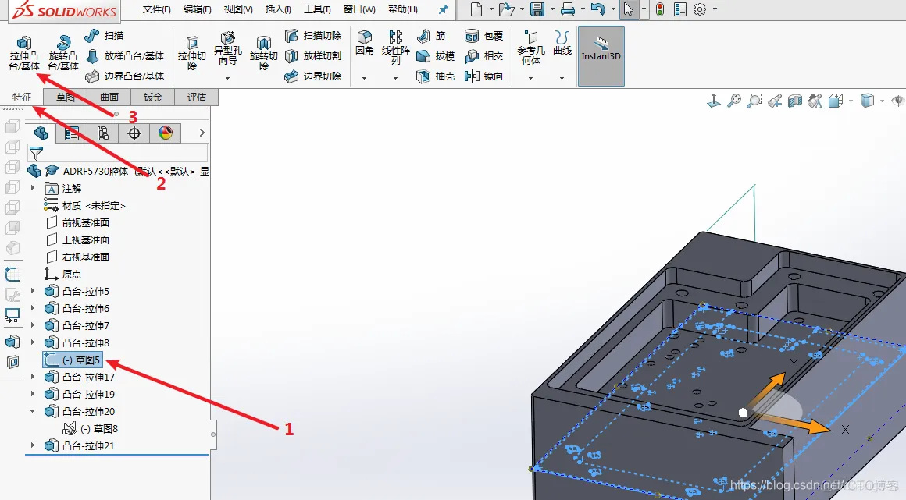Click the New document icon
The width and height of the screenshot is (906, 500).
(x=476, y=9)
